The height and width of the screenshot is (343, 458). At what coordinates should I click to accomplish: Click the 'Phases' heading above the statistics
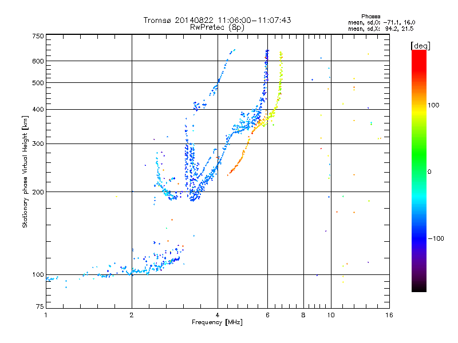pyautogui.click(x=370, y=17)
